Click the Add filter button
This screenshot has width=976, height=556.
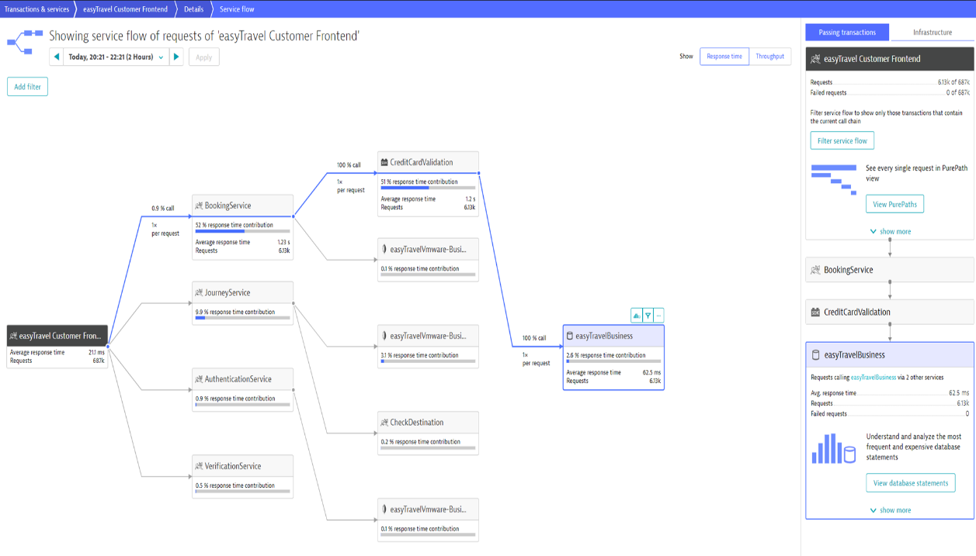(28, 87)
